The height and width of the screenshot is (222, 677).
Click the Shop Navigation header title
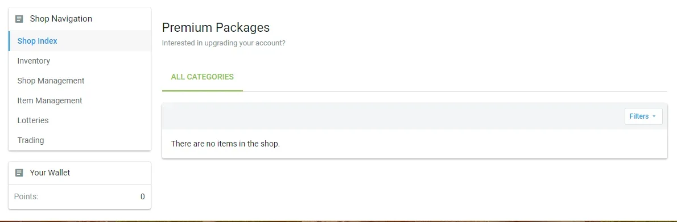click(x=61, y=19)
